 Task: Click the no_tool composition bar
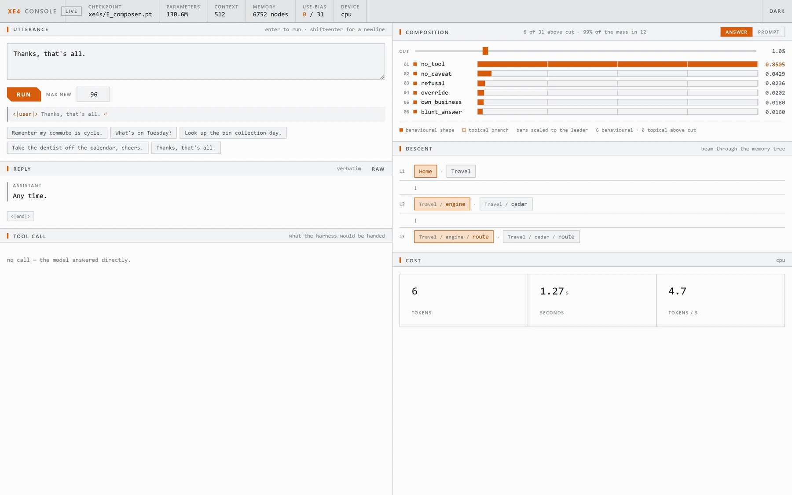tap(617, 64)
